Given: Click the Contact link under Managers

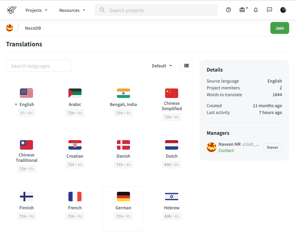Looking at the screenshot, I should 226,151.
